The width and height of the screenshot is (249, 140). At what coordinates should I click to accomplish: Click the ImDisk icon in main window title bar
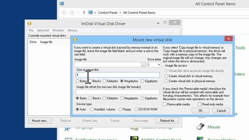(30, 24)
